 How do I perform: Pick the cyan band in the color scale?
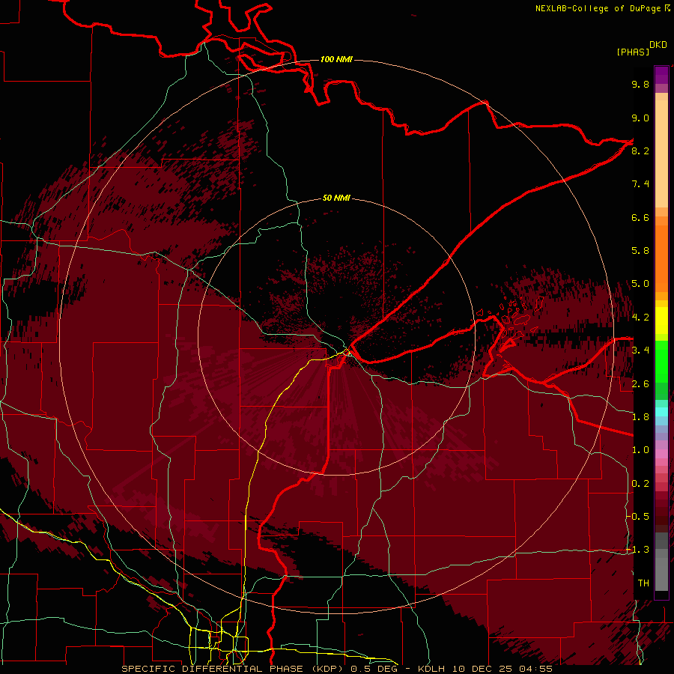(661, 411)
